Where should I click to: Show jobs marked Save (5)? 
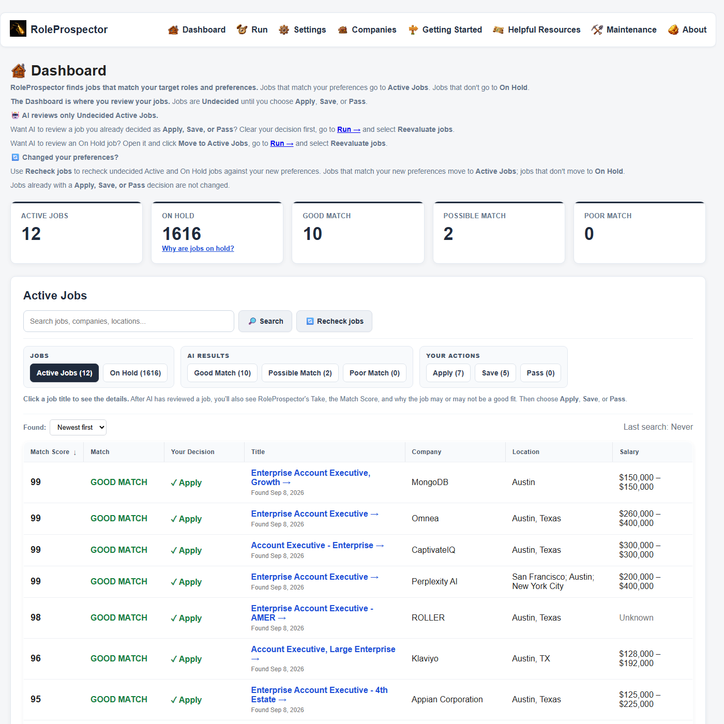(x=495, y=373)
